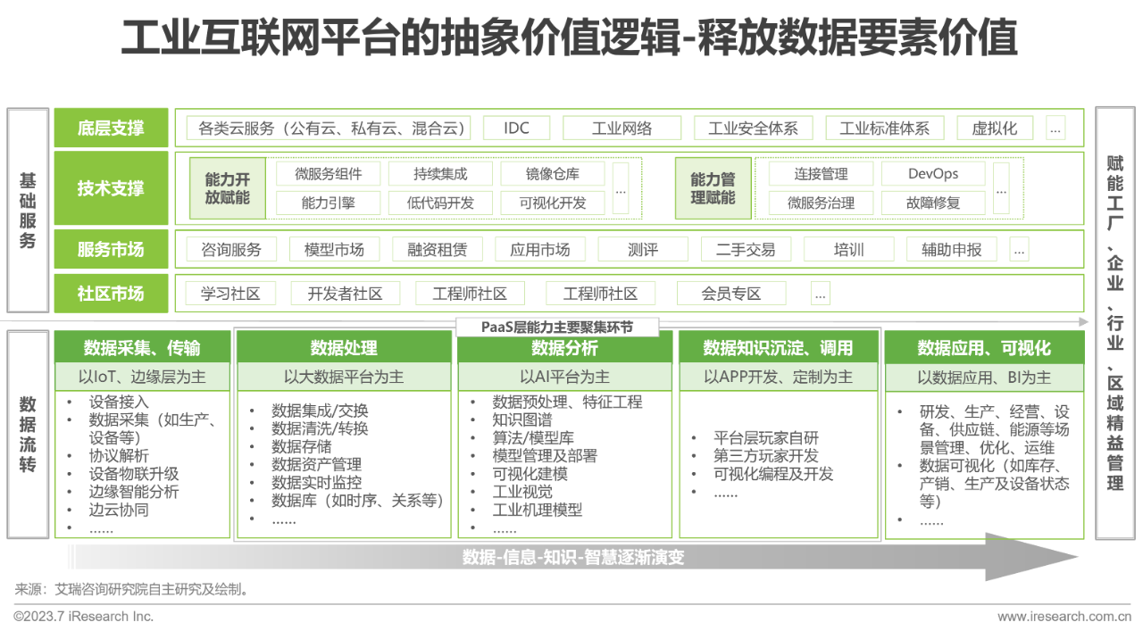Open the www.iresearch.com.cn link
This screenshot has height=639, width=1143.
(x=1064, y=617)
